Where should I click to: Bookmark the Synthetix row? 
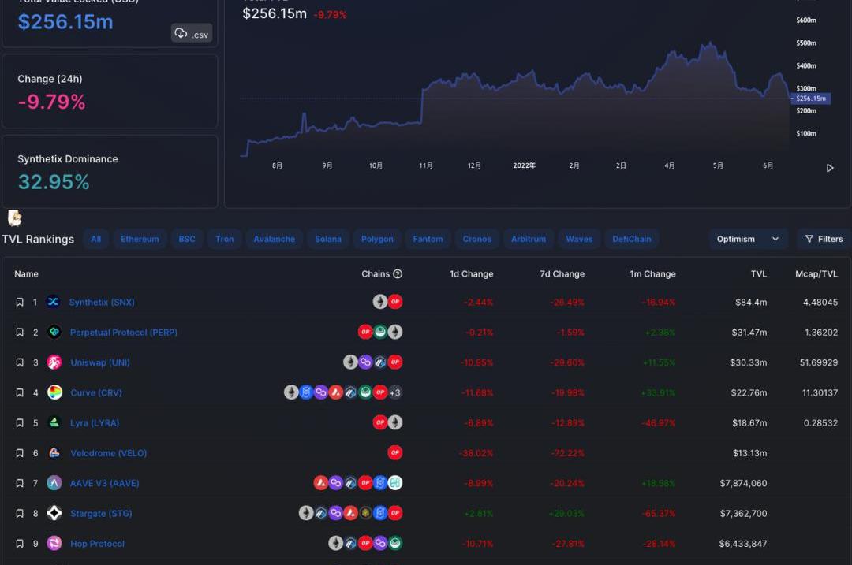pyautogui.click(x=20, y=302)
